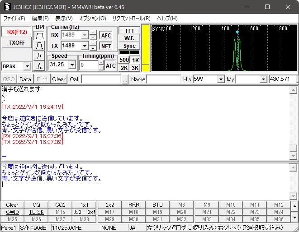Toggle the ATC timing button
The image size is (299, 232).
110,65
